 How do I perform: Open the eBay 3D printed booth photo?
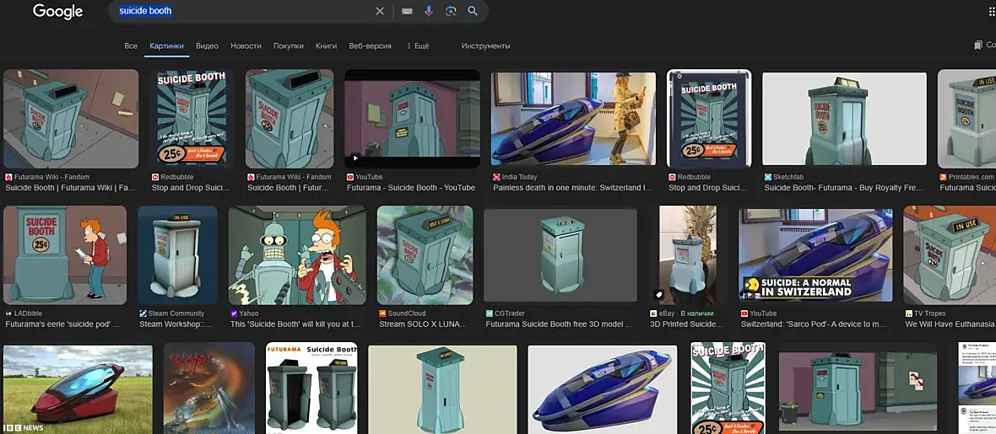tap(688, 255)
